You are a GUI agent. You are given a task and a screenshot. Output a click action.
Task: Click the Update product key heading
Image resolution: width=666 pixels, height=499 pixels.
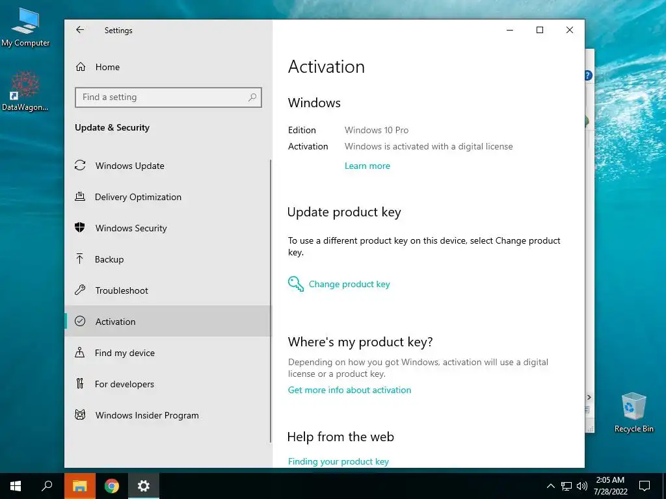click(344, 212)
